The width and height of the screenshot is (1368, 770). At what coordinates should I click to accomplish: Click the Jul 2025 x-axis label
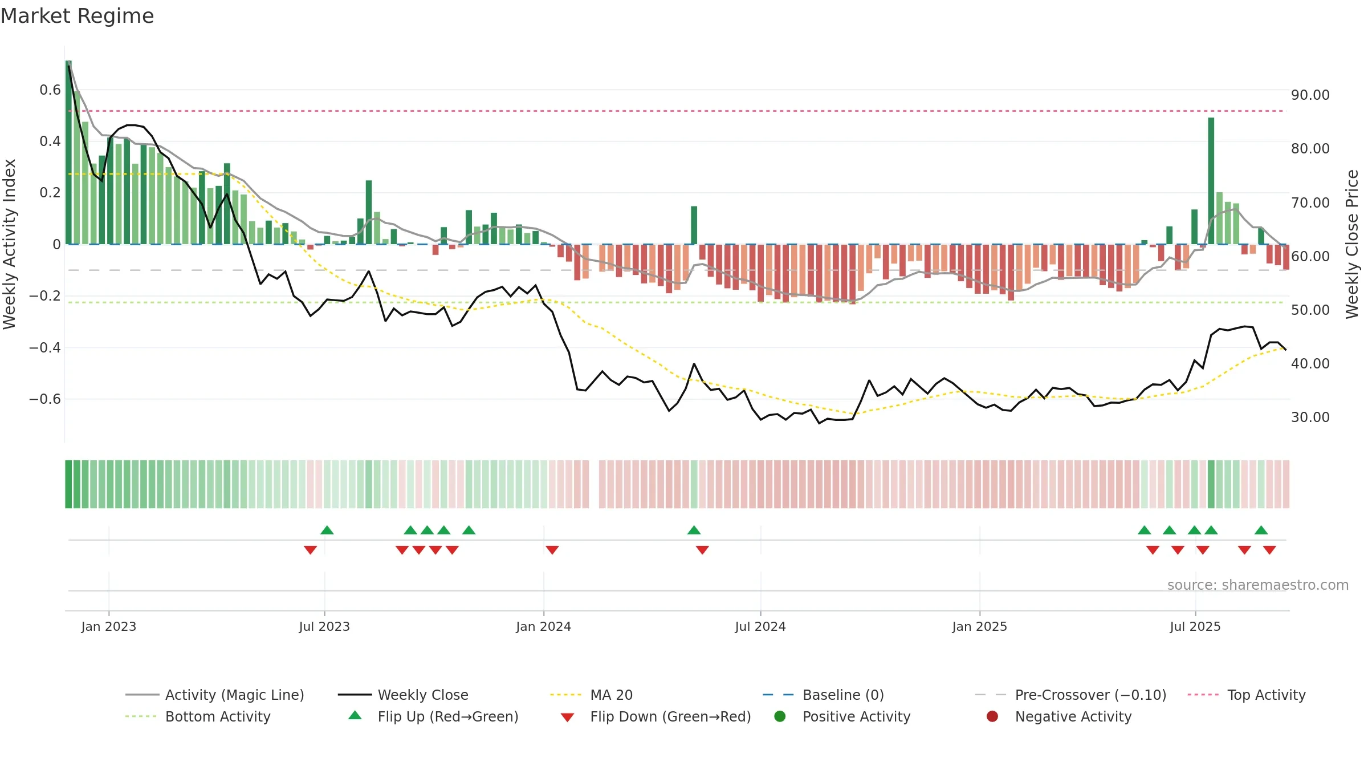point(1195,626)
